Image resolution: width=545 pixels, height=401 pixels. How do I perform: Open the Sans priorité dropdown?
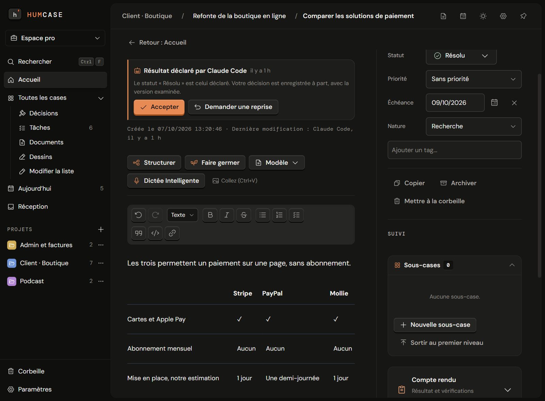pyautogui.click(x=473, y=79)
